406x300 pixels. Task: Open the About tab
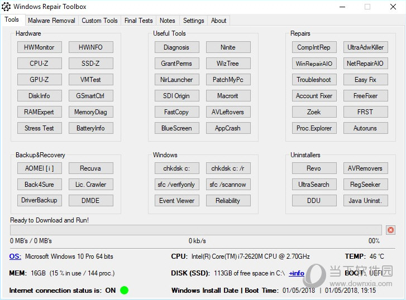click(218, 21)
